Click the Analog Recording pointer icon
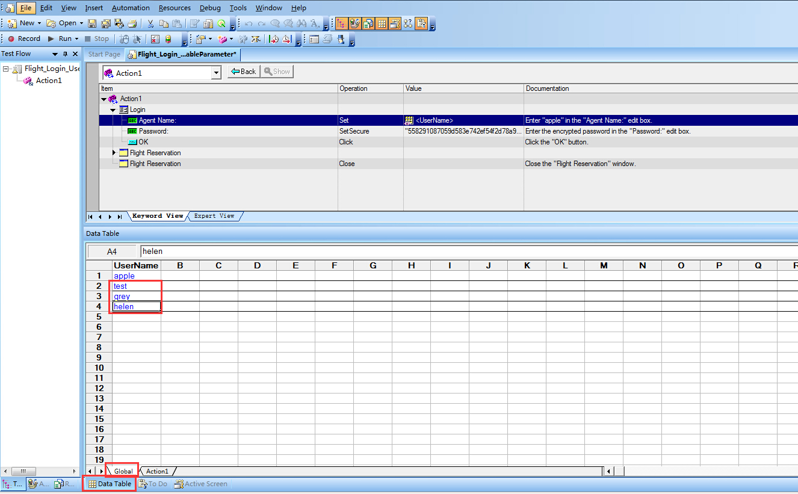Viewport: 798px width, 494px height. (x=137, y=39)
